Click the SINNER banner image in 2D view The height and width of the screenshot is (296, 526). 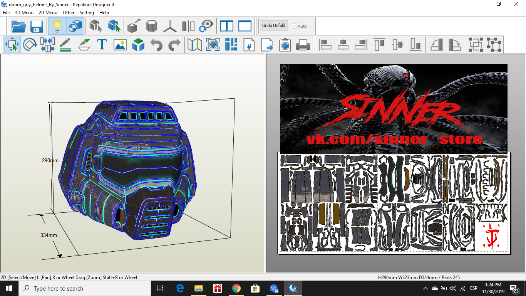tap(393, 109)
